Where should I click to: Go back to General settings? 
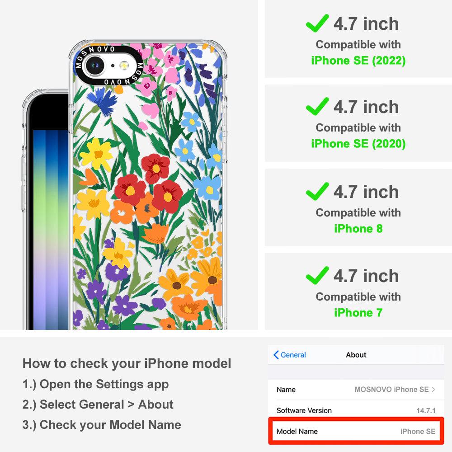click(x=290, y=355)
